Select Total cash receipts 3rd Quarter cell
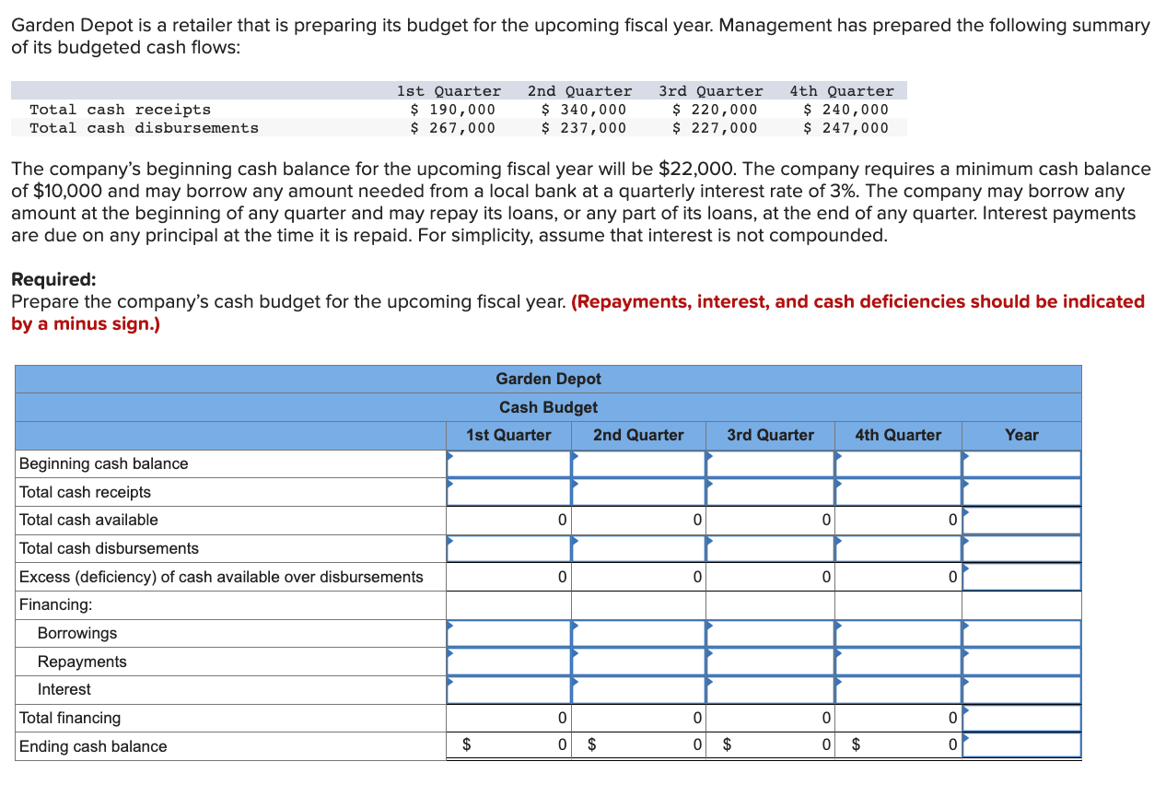 pos(770,492)
